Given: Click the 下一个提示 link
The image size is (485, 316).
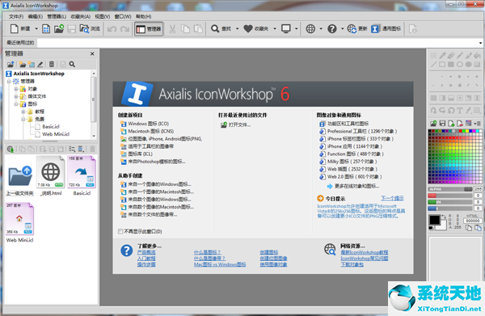Looking at the screenshot, I should pyautogui.click(x=392, y=198).
